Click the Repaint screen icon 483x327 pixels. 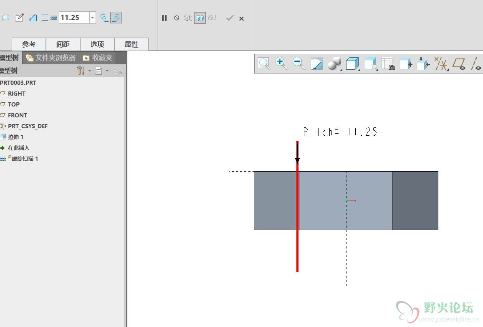click(x=317, y=64)
